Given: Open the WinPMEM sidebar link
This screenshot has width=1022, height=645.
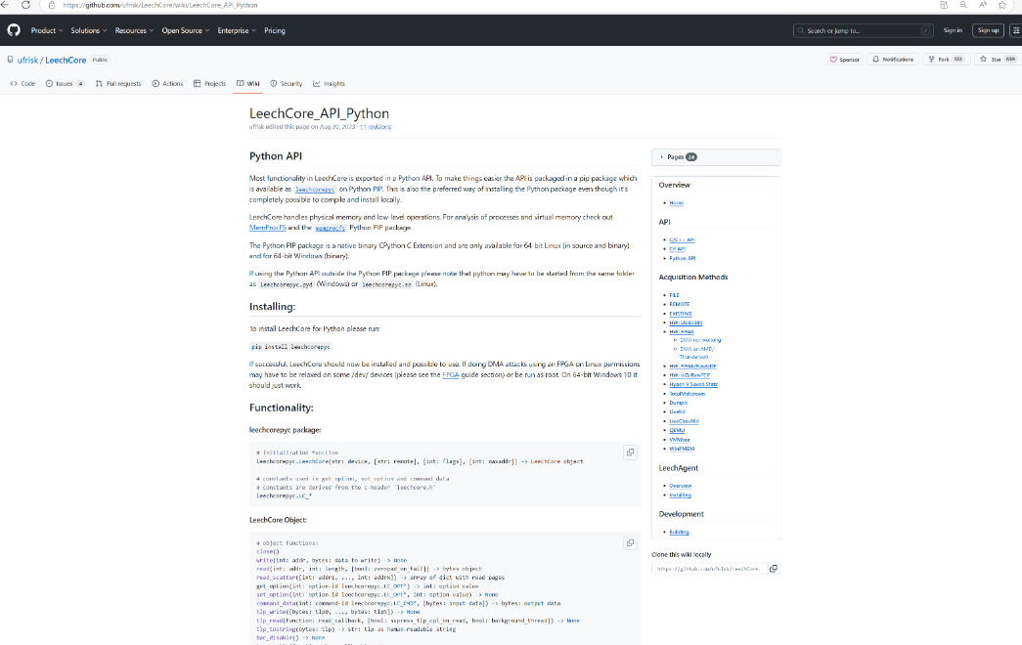Looking at the screenshot, I should click(x=682, y=449).
